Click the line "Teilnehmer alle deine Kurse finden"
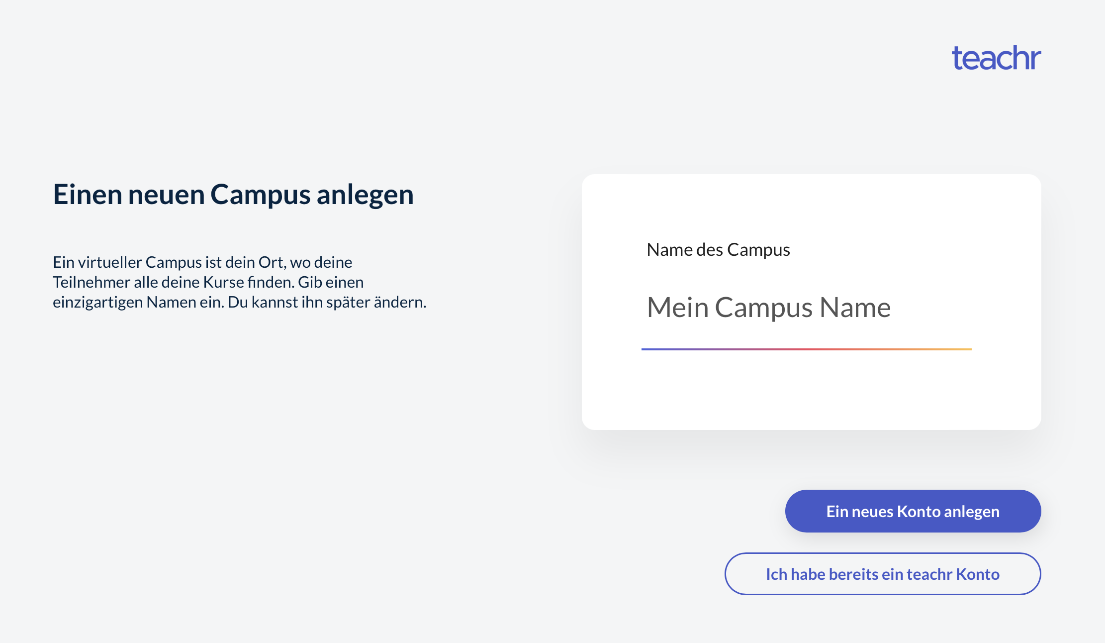The height and width of the screenshot is (643, 1105). pyautogui.click(x=208, y=282)
